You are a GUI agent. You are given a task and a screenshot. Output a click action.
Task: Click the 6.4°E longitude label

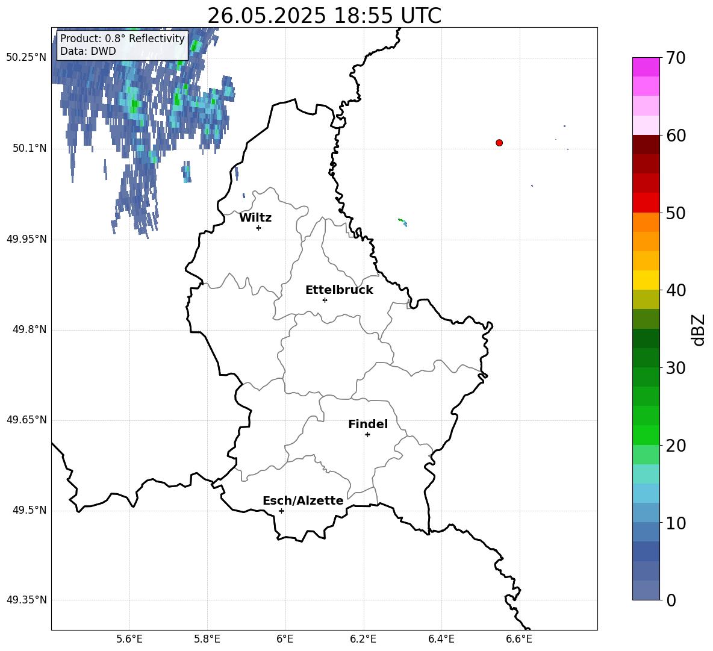(441, 639)
